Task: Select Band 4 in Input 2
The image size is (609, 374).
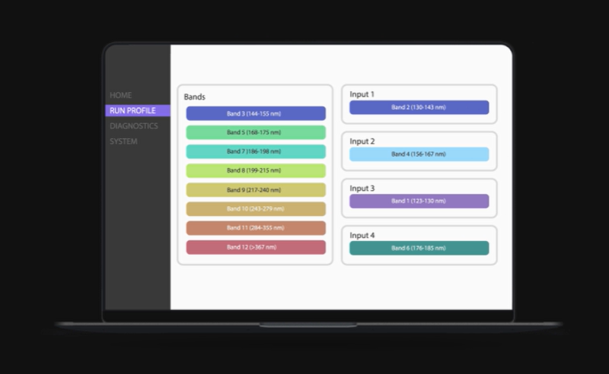Action: pyautogui.click(x=419, y=154)
